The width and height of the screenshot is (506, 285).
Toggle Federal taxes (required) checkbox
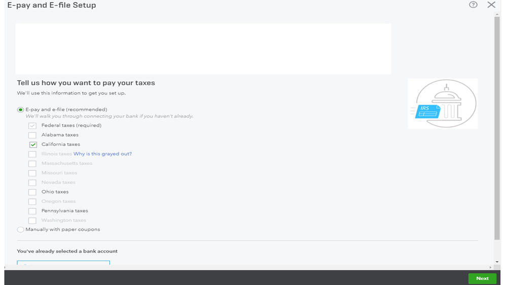32,126
